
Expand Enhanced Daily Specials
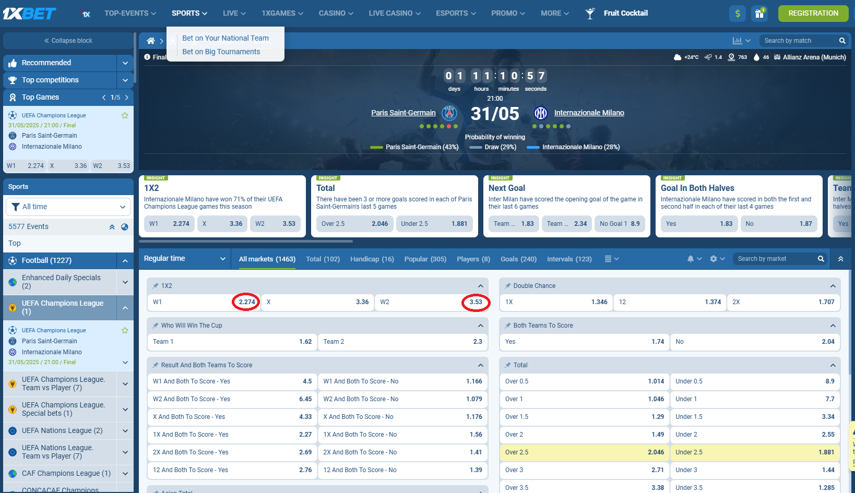(125, 282)
